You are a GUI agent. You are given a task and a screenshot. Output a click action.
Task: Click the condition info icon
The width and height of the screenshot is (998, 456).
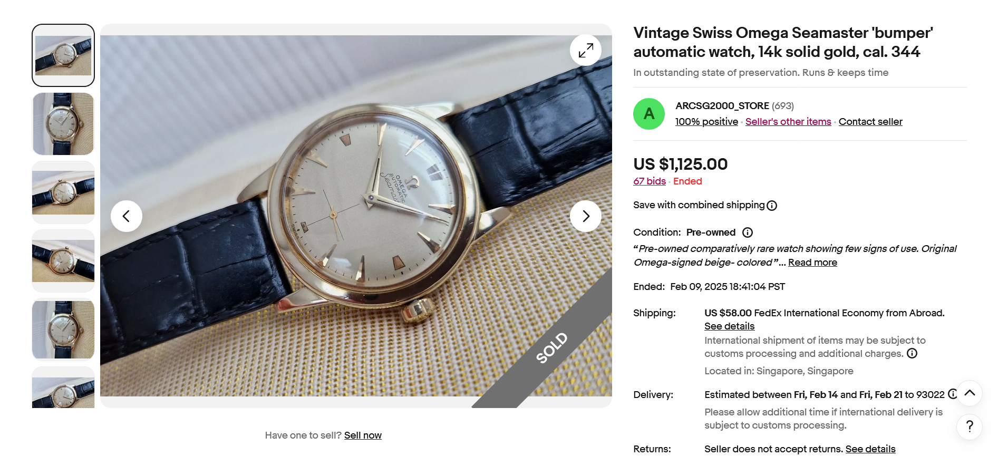pos(747,232)
